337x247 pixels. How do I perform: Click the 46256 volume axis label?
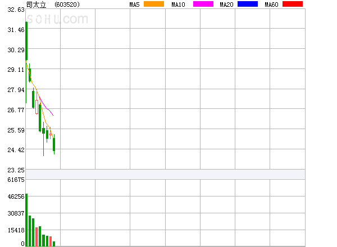coord(16,196)
